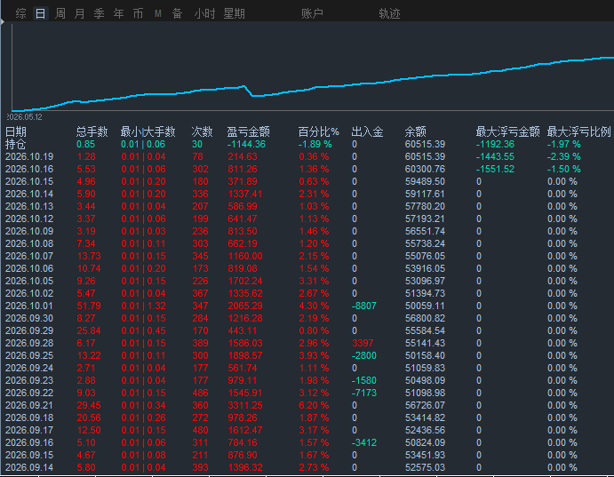Viewport: 614px width, 477px height.
Task: Open the 备 tab
Action: click(178, 13)
